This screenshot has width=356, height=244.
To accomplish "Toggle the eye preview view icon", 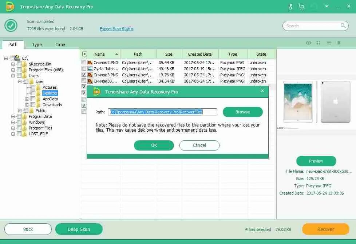I will 308,43.
